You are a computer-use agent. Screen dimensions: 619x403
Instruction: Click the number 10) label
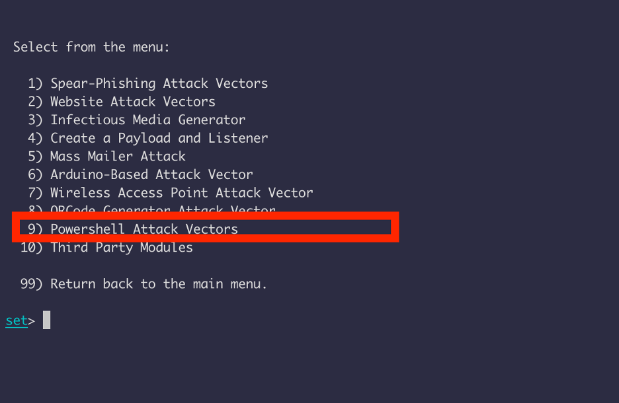coord(31,248)
